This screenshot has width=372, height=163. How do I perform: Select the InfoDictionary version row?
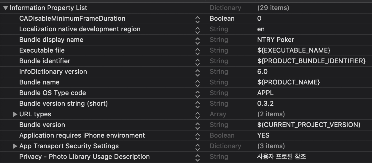pyautogui.click(x=186, y=72)
